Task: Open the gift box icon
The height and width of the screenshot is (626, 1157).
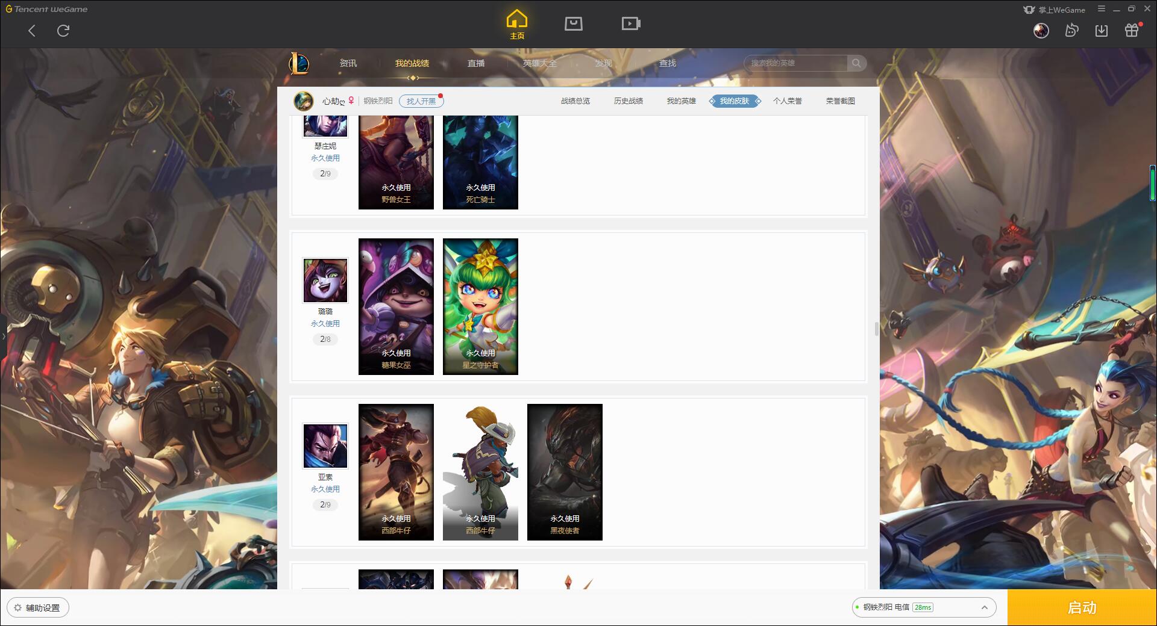Action: [x=1132, y=31]
